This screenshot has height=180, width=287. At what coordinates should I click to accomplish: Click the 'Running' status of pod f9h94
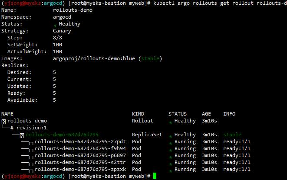click(185, 149)
